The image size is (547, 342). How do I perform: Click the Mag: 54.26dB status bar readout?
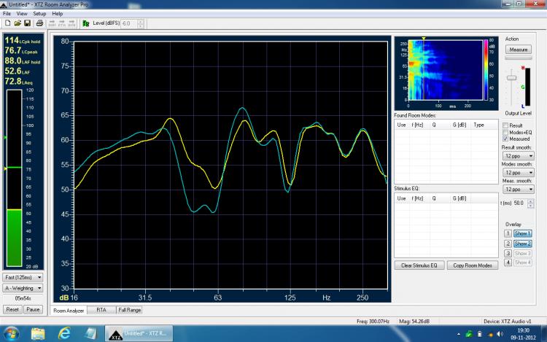414,321
